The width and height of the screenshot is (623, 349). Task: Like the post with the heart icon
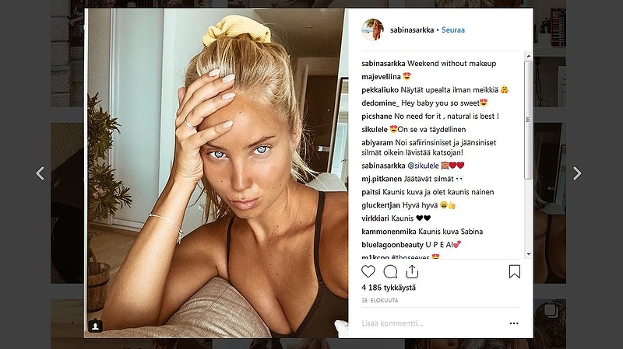pos(368,272)
